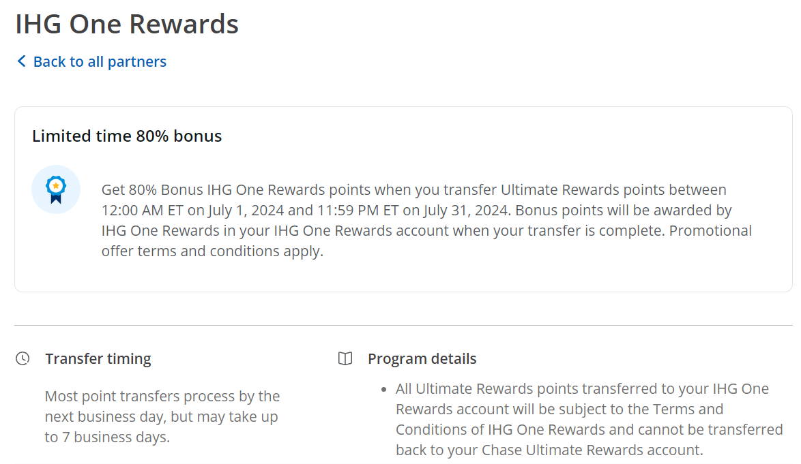Select the Limited time 80% bonus heading
The image size is (801, 464).
[x=127, y=136]
